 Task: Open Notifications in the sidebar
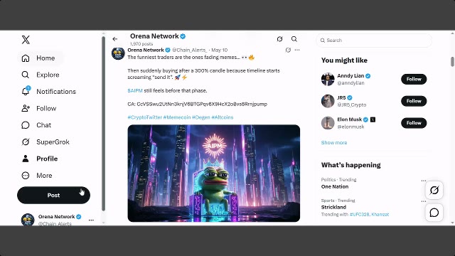(x=49, y=92)
